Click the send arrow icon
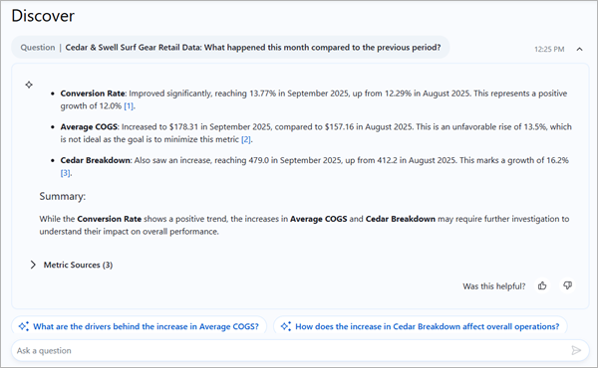The image size is (598, 368). coord(576,350)
